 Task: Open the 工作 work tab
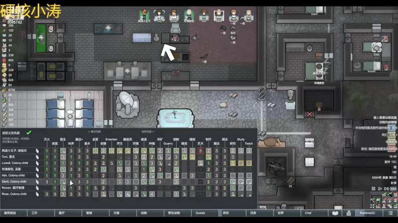click(x=41, y=213)
